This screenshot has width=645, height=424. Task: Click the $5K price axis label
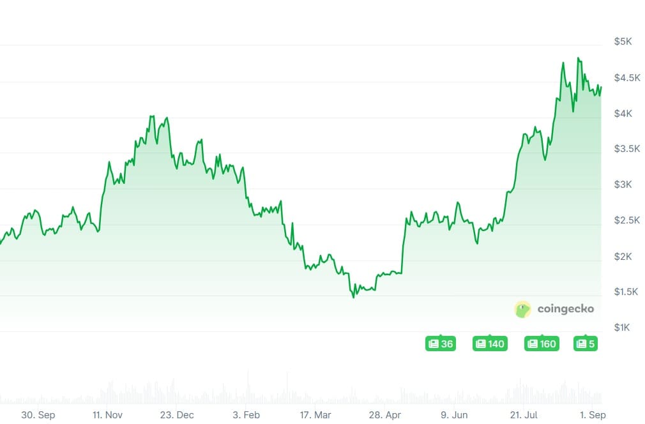point(623,42)
